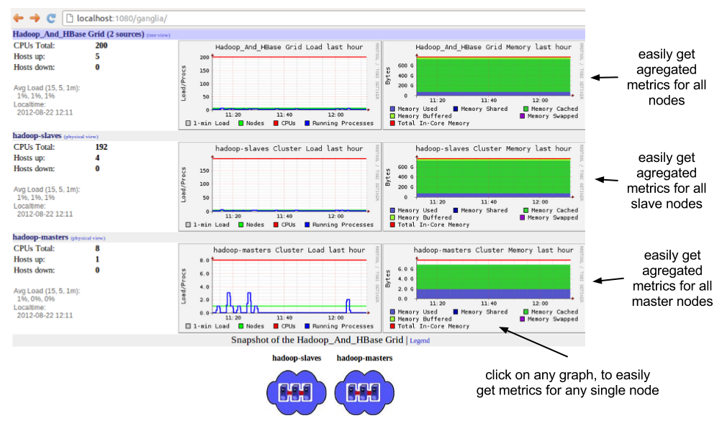Reload the page with refresh icon
Image resolution: width=722 pixels, height=421 pixels.
click(51, 19)
